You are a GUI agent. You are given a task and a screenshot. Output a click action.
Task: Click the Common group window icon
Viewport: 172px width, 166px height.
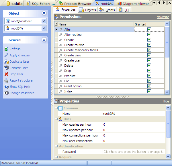click(60, 108)
